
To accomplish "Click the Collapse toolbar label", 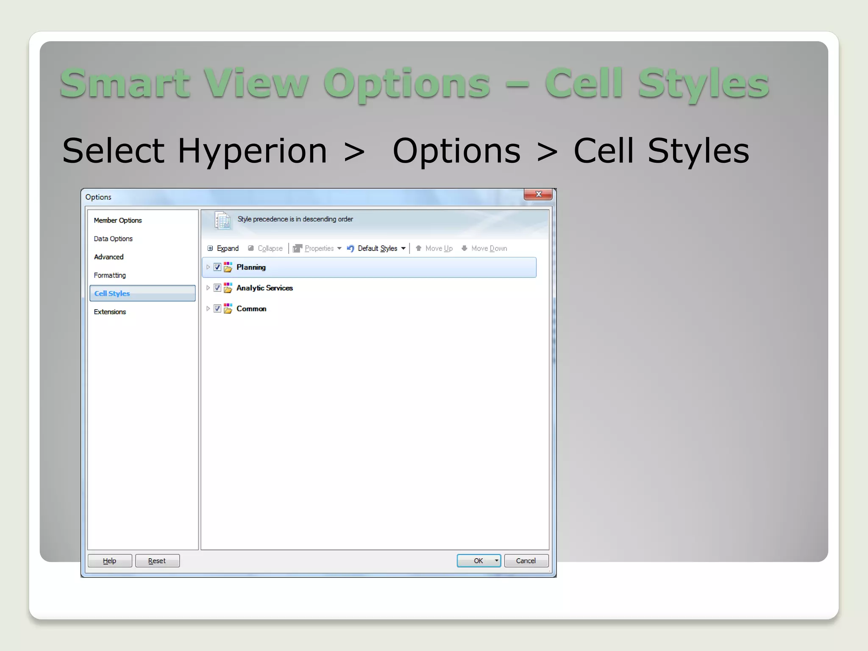I will tap(270, 248).
